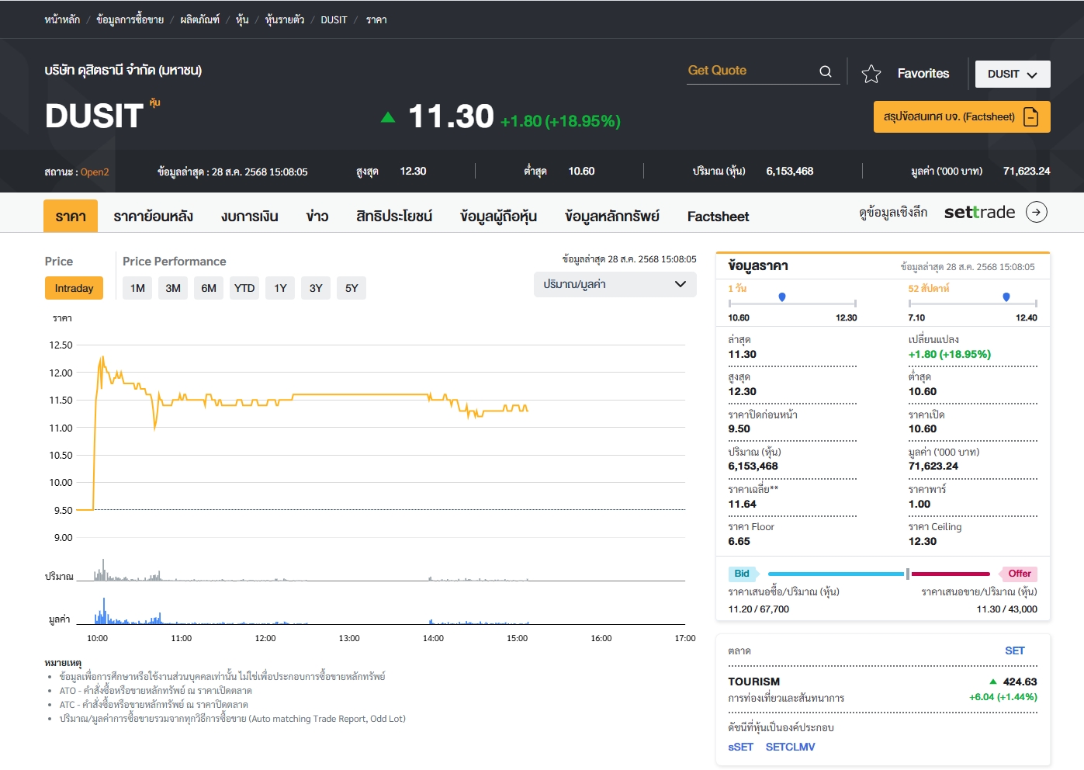The width and height of the screenshot is (1084, 770).
Task: Switch chart to 1Y performance
Action: tap(280, 288)
